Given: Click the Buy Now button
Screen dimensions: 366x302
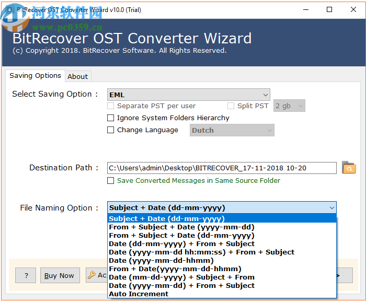Looking at the screenshot, I should [60, 275].
